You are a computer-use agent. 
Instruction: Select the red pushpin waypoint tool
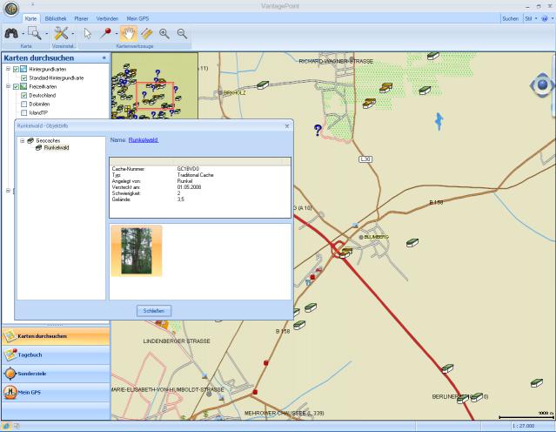click(104, 33)
